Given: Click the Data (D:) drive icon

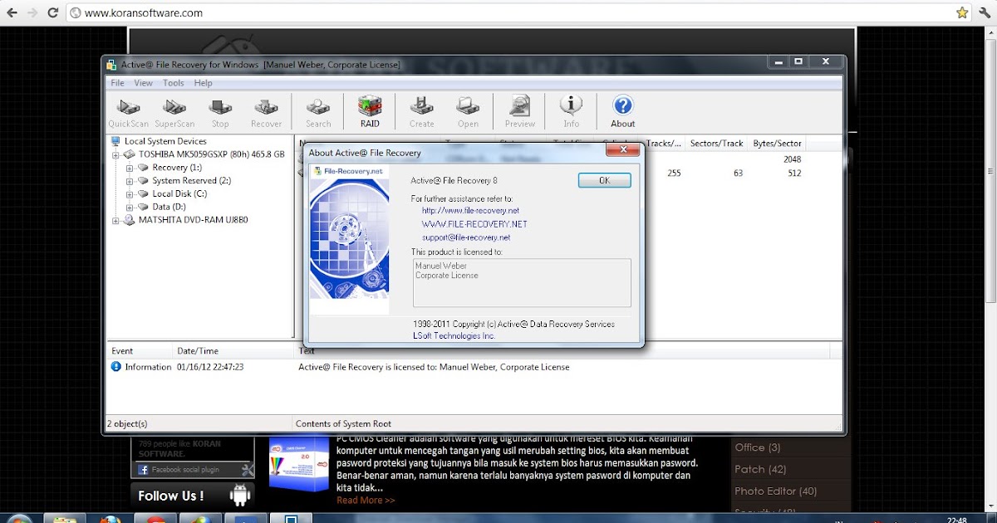Looking at the screenshot, I should tap(143, 208).
